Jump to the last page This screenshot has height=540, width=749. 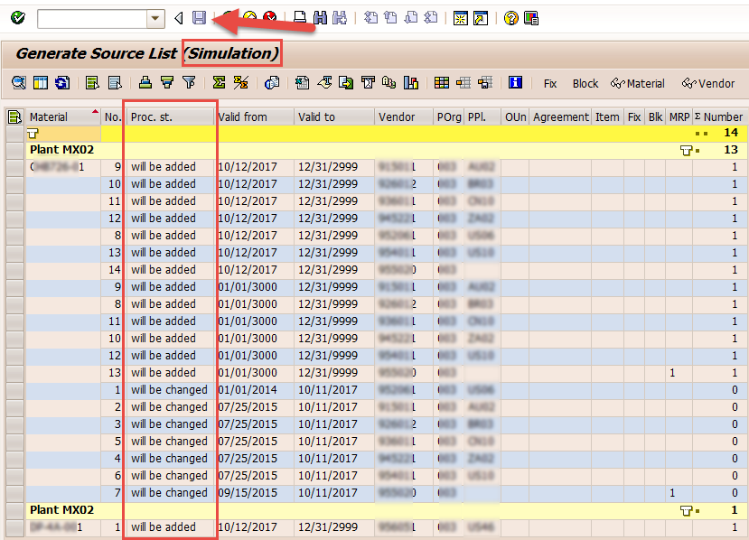(x=431, y=18)
